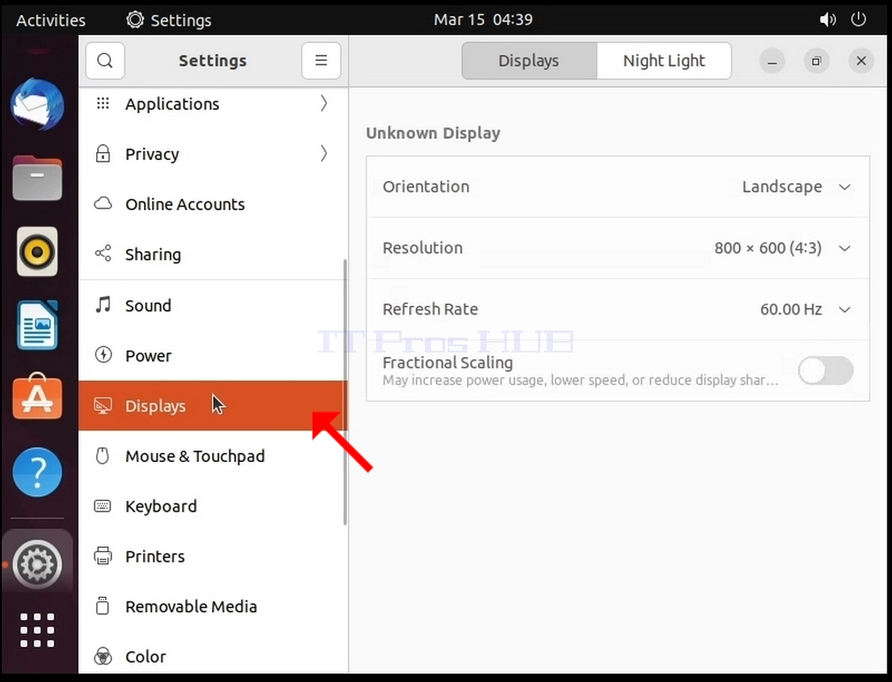Screen dimensions: 892x682
Task: Click the Privacy lock icon
Action: pos(103,154)
